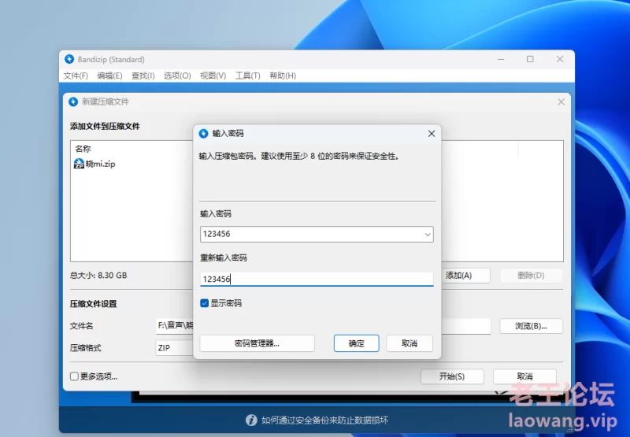
Task: Click 取消 in 新建压缩文件 dialog
Action: coord(524,376)
